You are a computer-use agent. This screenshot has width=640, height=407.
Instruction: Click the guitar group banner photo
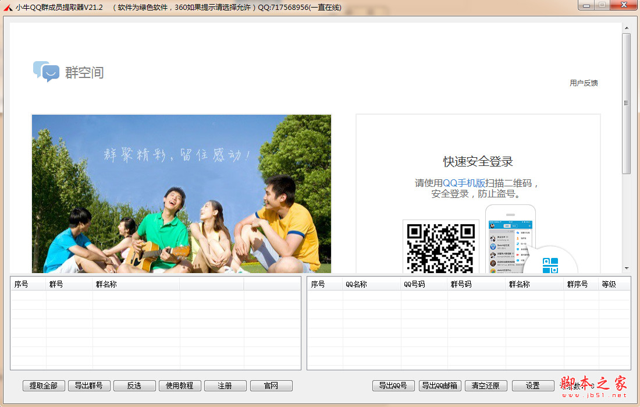pyautogui.click(x=181, y=193)
